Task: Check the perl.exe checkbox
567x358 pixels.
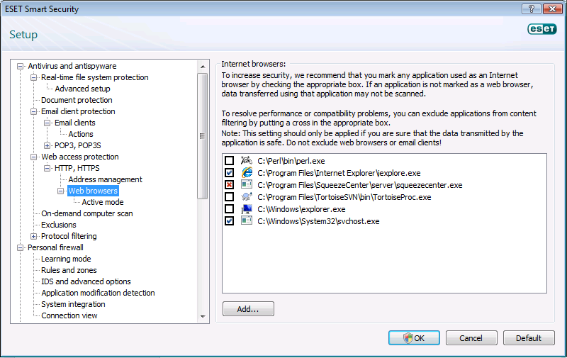Action: [229, 162]
